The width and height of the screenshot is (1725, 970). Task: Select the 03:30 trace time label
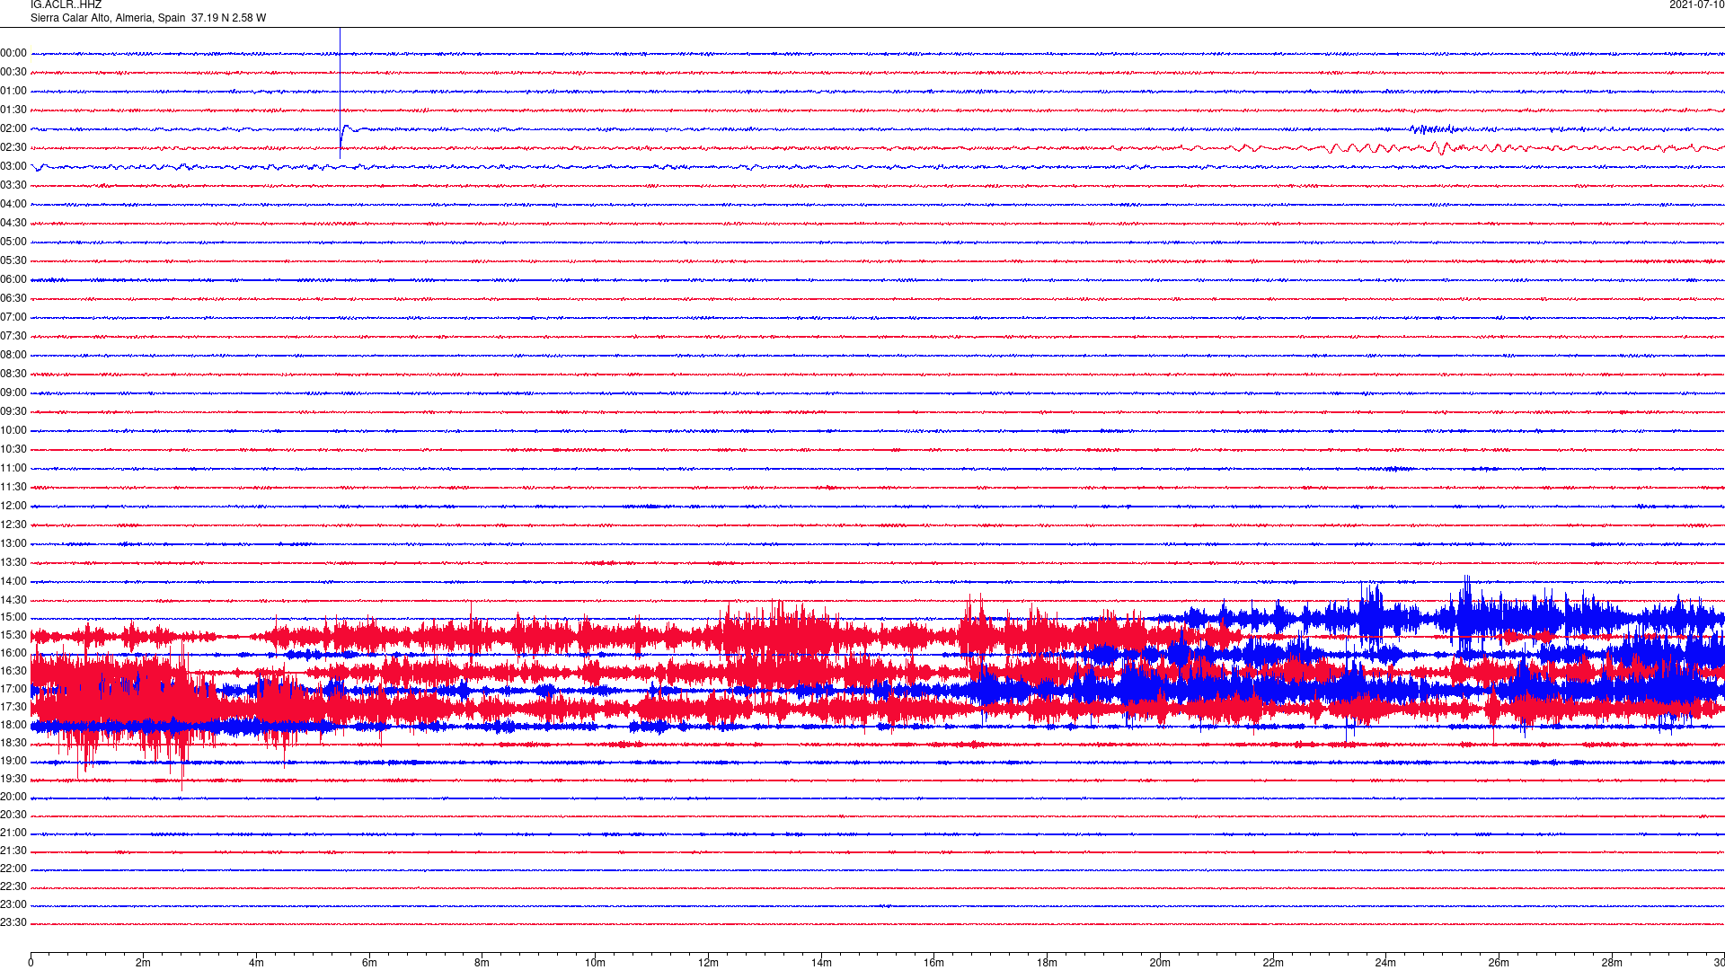tap(13, 186)
